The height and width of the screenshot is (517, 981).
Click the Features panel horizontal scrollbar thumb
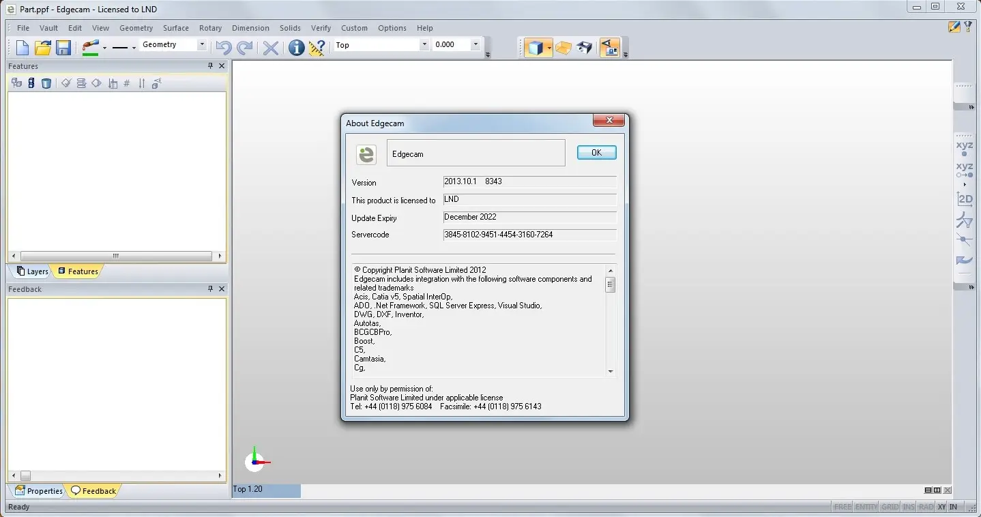pyautogui.click(x=116, y=256)
